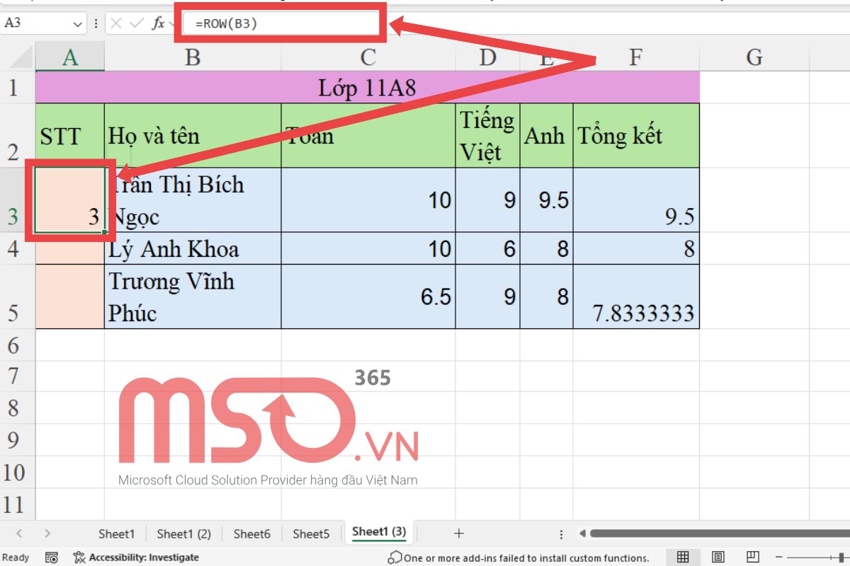850x566 pixels.
Task: Click the add-ins failed to install message
Action: coord(518,558)
